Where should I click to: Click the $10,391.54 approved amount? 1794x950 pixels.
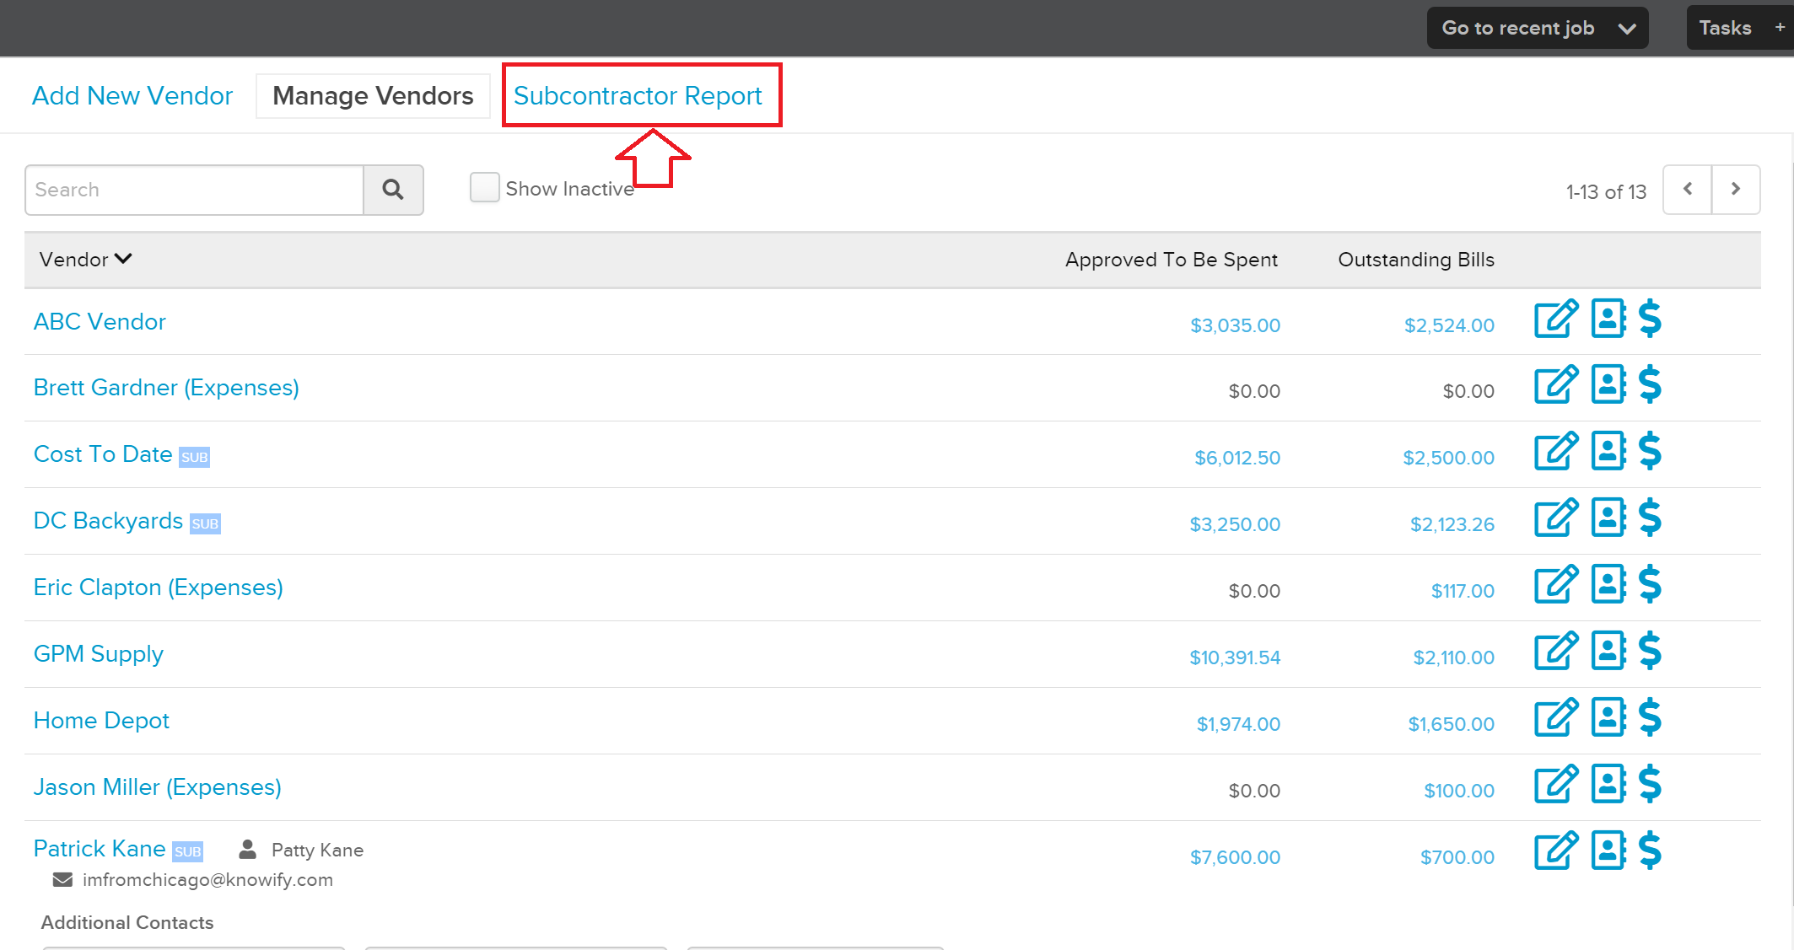[1235, 657]
